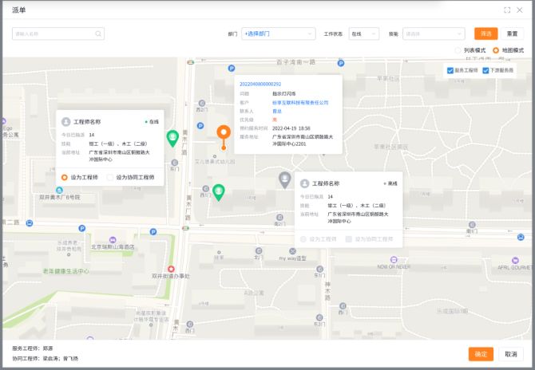
Task: Open the 技能 skill dropdown
Action: (434, 34)
